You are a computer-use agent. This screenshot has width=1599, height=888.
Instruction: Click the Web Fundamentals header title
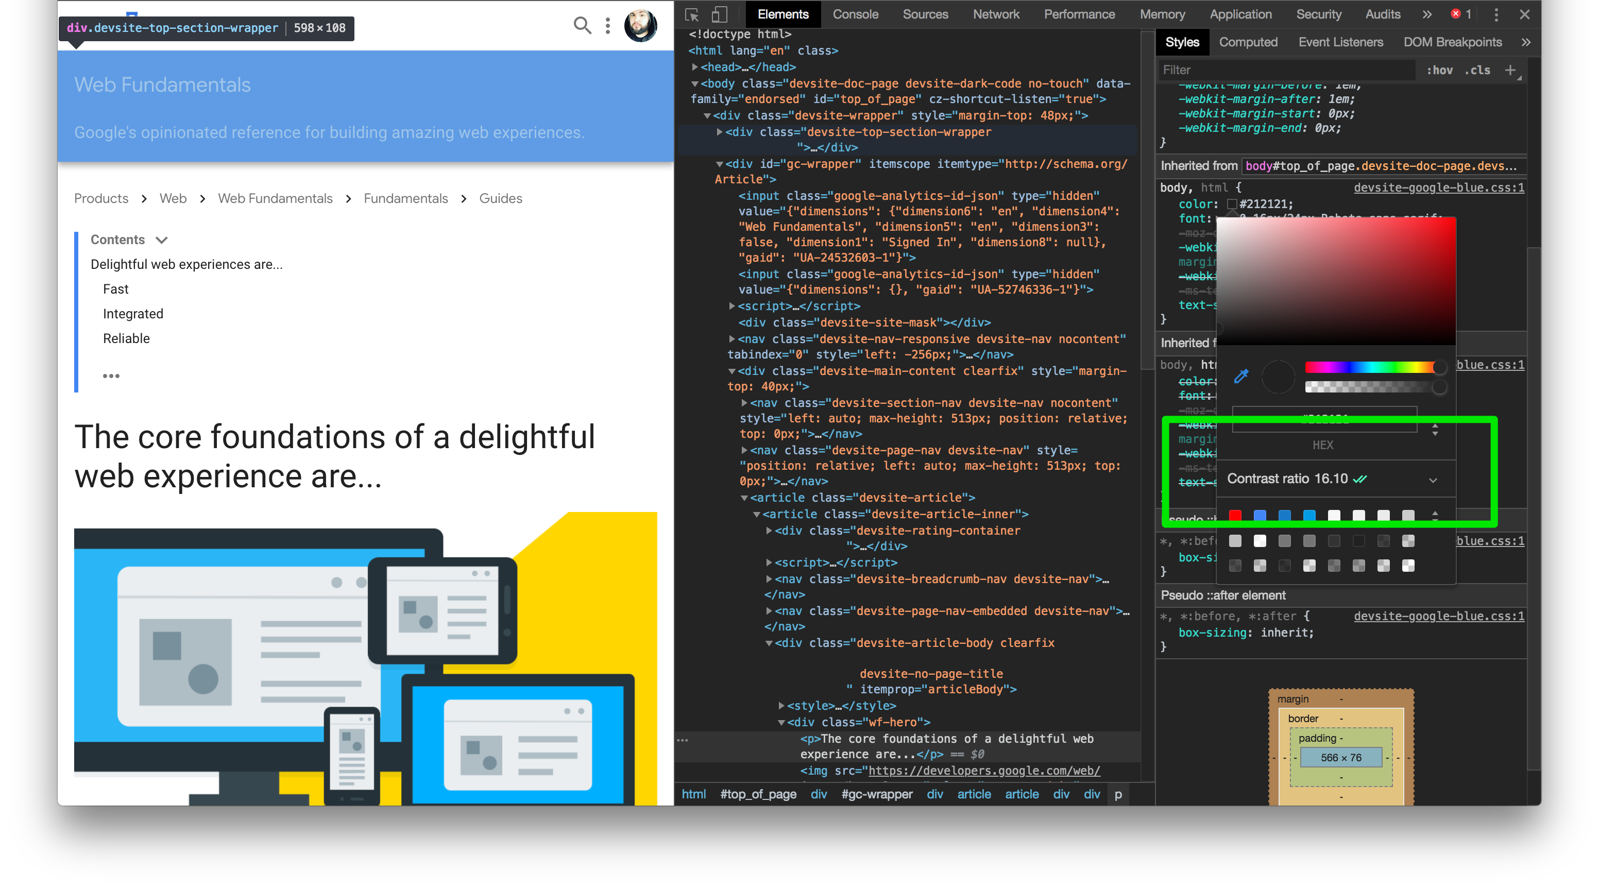(163, 85)
